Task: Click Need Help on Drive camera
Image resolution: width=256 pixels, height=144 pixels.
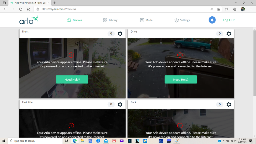Action: 181,79
